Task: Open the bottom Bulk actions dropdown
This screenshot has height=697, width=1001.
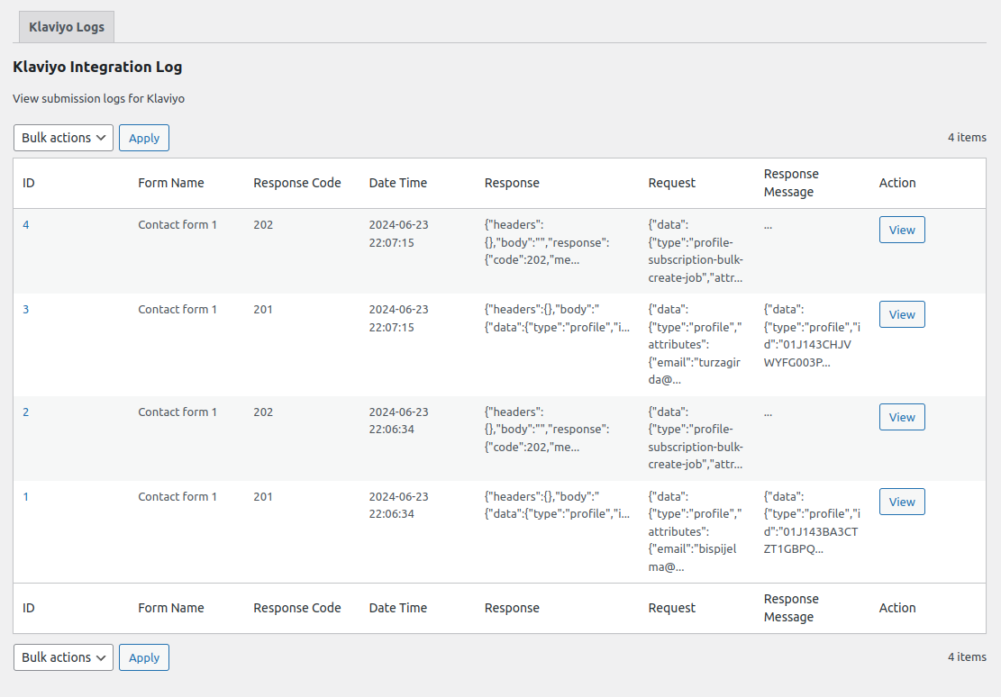Action: point(63,657)
